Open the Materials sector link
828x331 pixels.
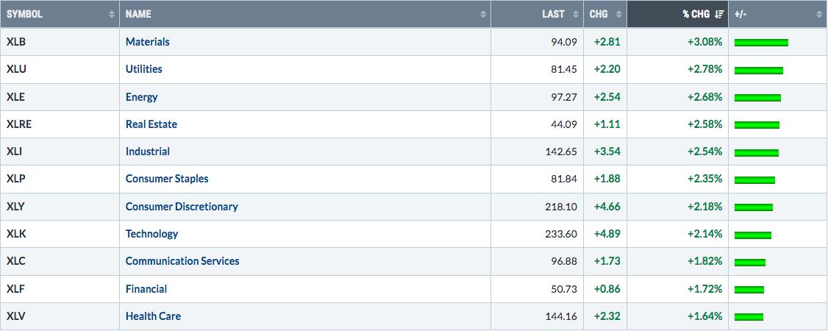[147, 42]
